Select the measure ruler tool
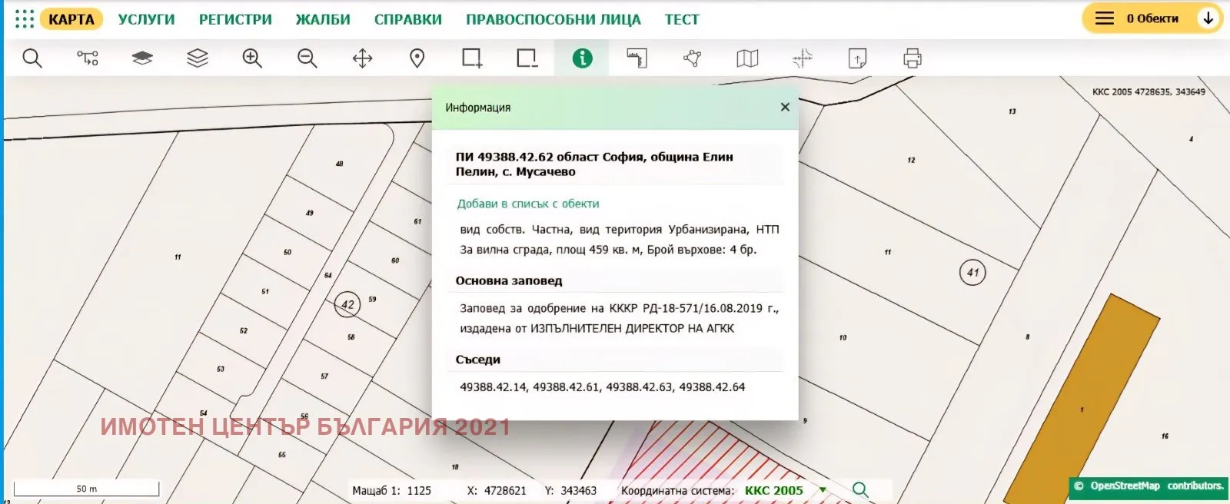This screenshot has height=504, width=1230. tap(637, 58)
